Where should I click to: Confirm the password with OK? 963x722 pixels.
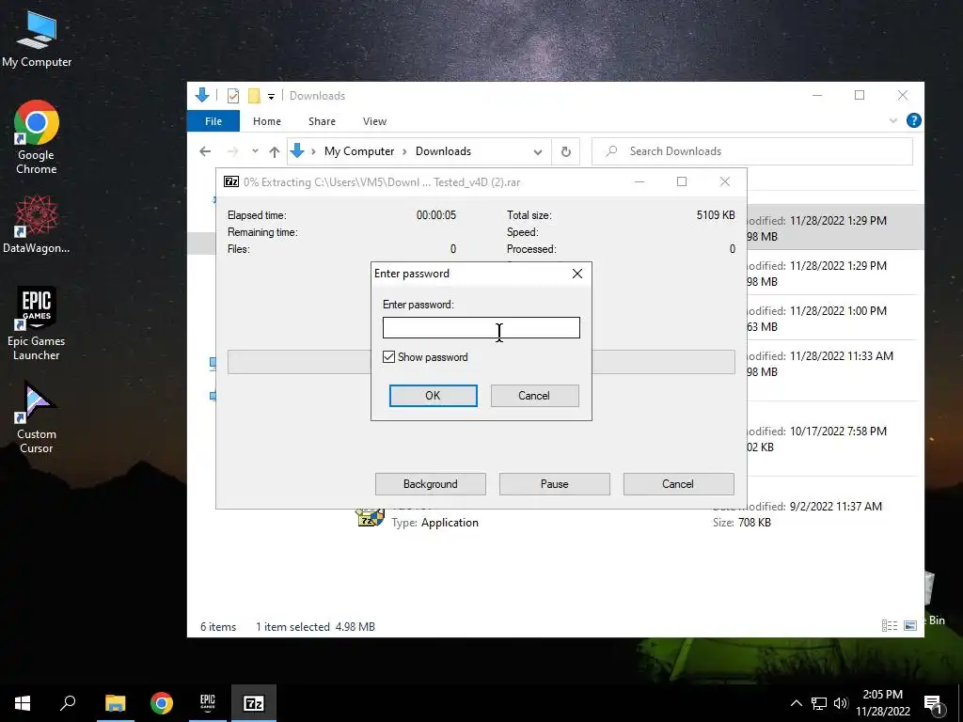point(433,396)
